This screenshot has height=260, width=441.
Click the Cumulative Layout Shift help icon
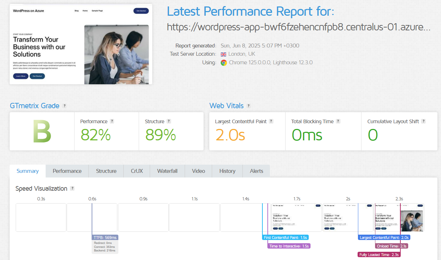coord(424,121)
